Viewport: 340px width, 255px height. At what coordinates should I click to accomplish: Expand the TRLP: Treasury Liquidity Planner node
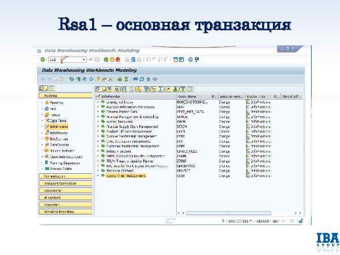(x=98, y=161)
